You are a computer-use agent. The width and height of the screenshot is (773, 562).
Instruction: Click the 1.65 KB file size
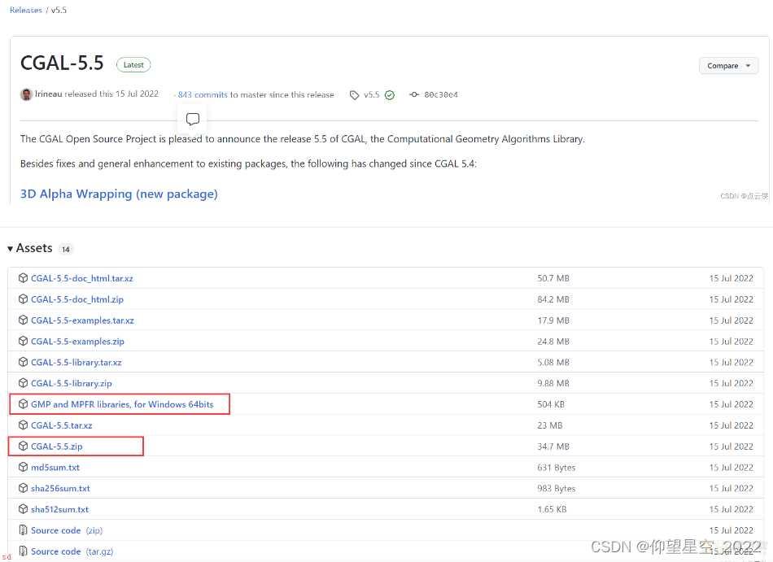coord(552,509)
